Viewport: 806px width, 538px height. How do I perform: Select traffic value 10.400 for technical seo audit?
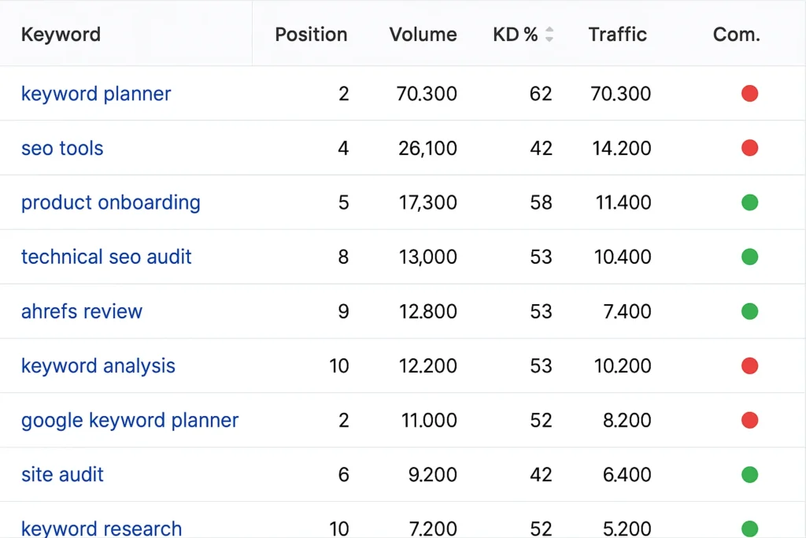pyautogui.click(x=623, y=257)
